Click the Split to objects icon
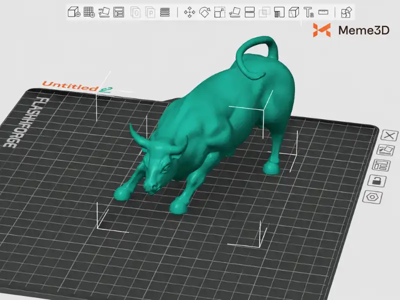The height and width of the screenshot is (300, 400). pos(135,12)
